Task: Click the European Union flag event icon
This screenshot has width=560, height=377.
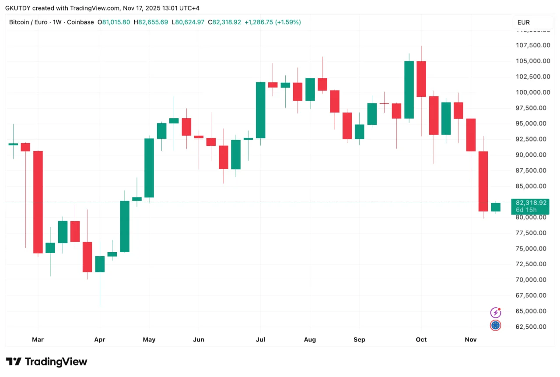Action: click(495, 325)
